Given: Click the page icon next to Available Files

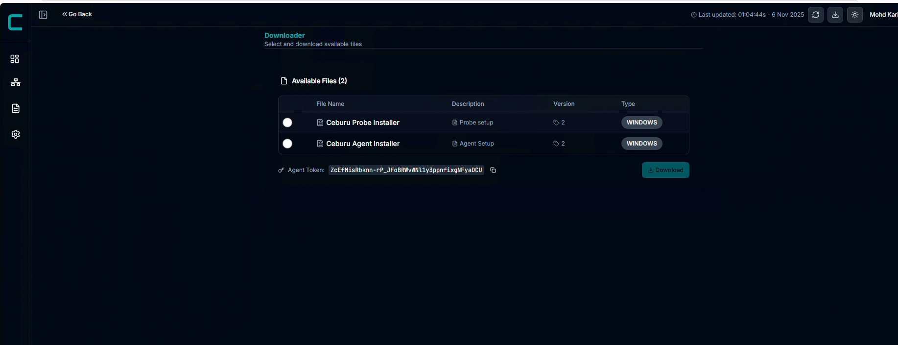Looking at the screenshot, I should click(284, 81).
